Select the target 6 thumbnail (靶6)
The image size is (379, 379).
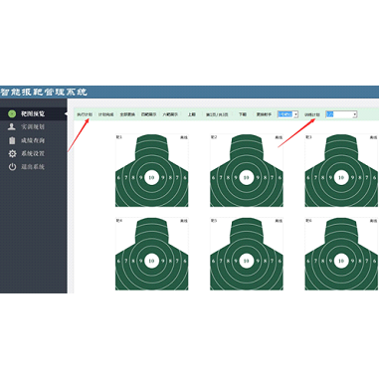[x=341, y=254]
